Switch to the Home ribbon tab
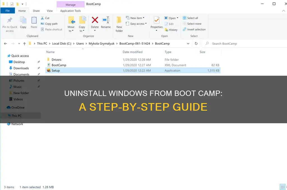 tap(22, 11)
